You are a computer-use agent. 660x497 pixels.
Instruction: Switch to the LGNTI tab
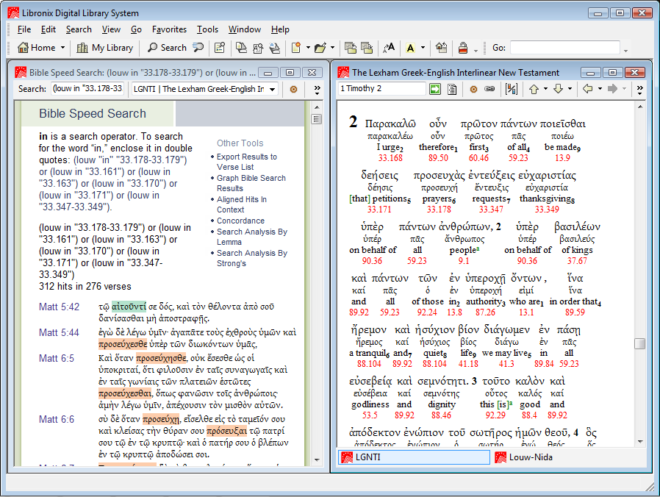click(x=415, y=457)
